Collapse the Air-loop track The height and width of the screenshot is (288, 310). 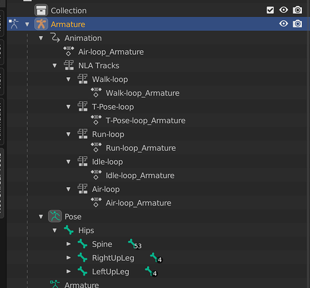click(x=69, y=189)
